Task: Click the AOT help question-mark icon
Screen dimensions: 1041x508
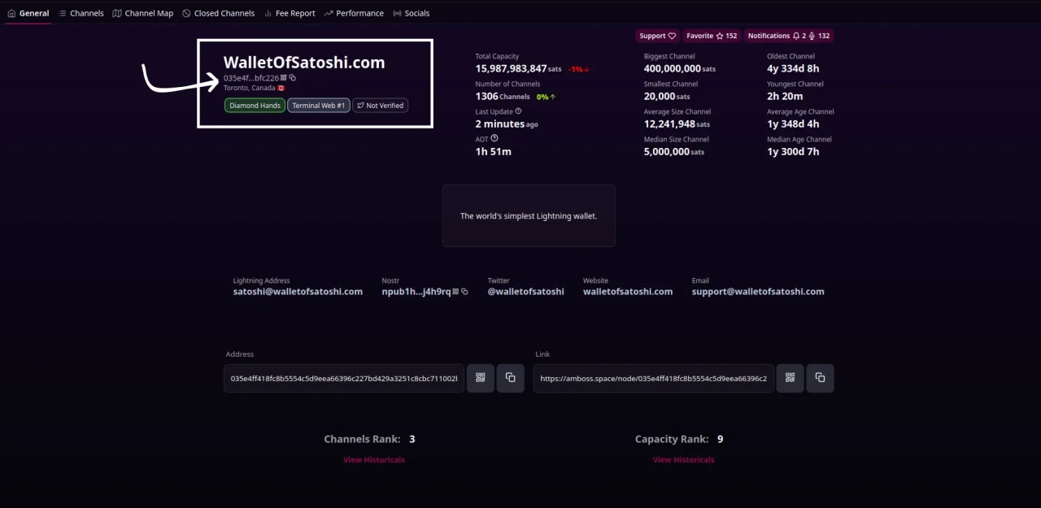Action: pyautogui.click(x=494, y=139)
